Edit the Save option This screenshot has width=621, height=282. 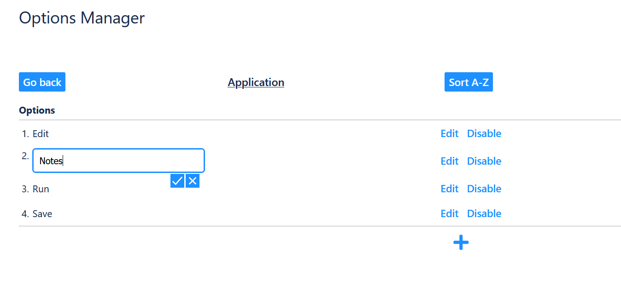[449, 214]
